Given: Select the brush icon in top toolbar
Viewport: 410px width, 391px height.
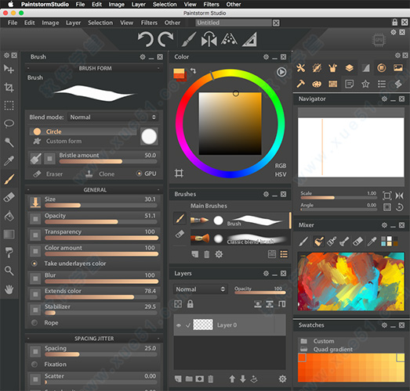Looking at the screenshot, I should pos(188,39).
